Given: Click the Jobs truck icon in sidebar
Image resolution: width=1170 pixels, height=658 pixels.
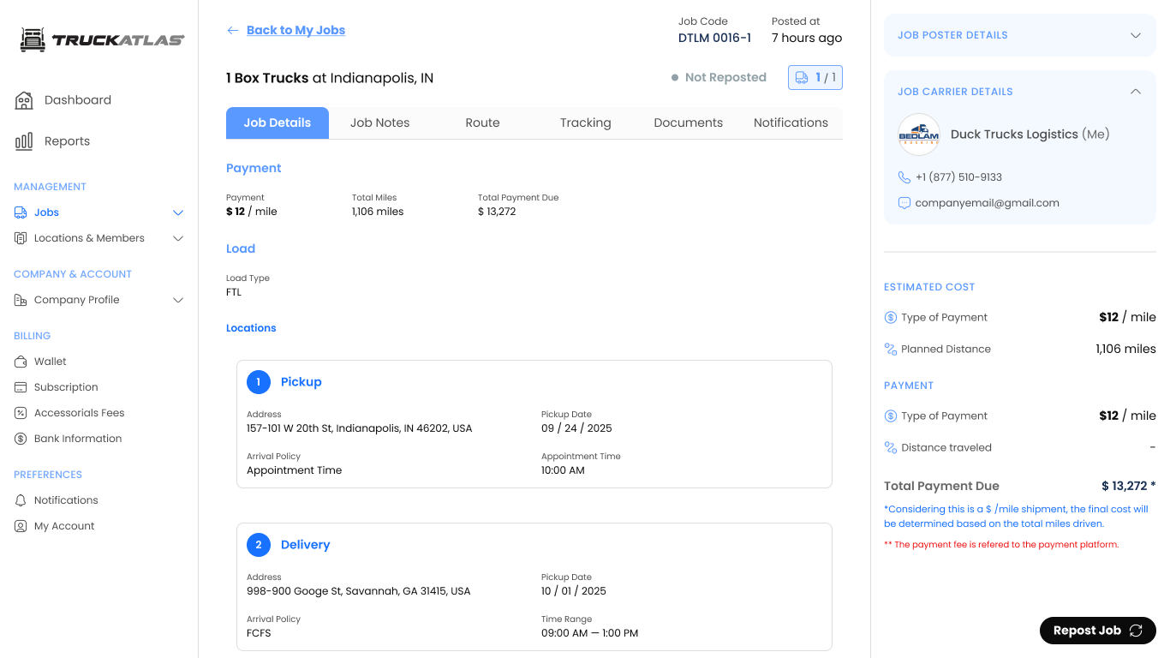Looking at the screenshot, I should (21, 212).
